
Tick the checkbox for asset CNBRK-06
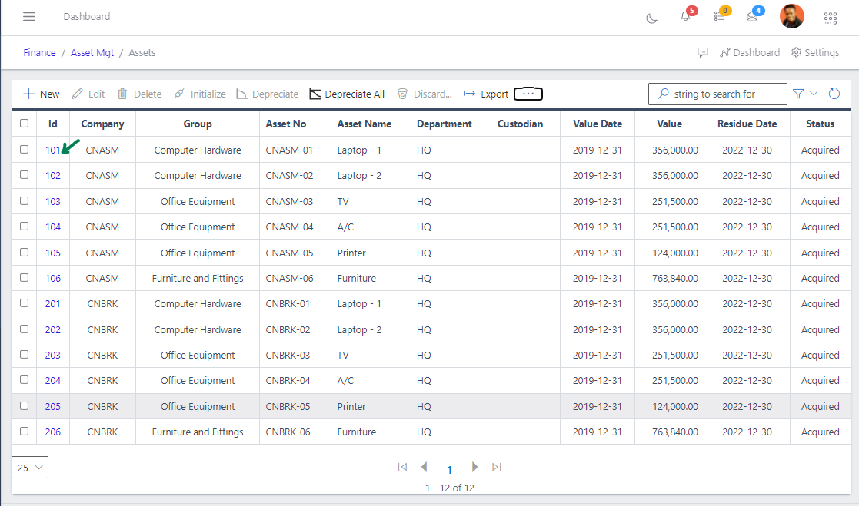point(24,432)
